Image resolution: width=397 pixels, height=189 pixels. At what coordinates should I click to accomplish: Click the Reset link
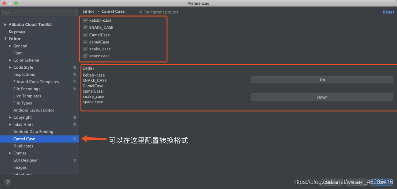pyautogui.click(x=389, y=12)
